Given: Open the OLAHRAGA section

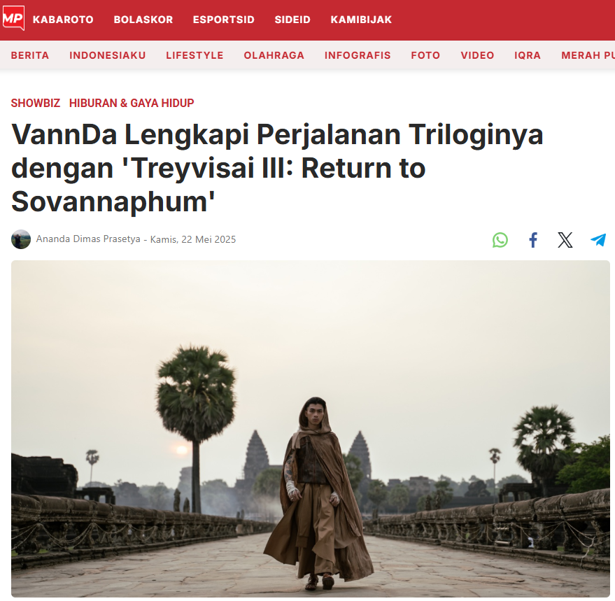Looking at the screenshot, I should (274, 55).
